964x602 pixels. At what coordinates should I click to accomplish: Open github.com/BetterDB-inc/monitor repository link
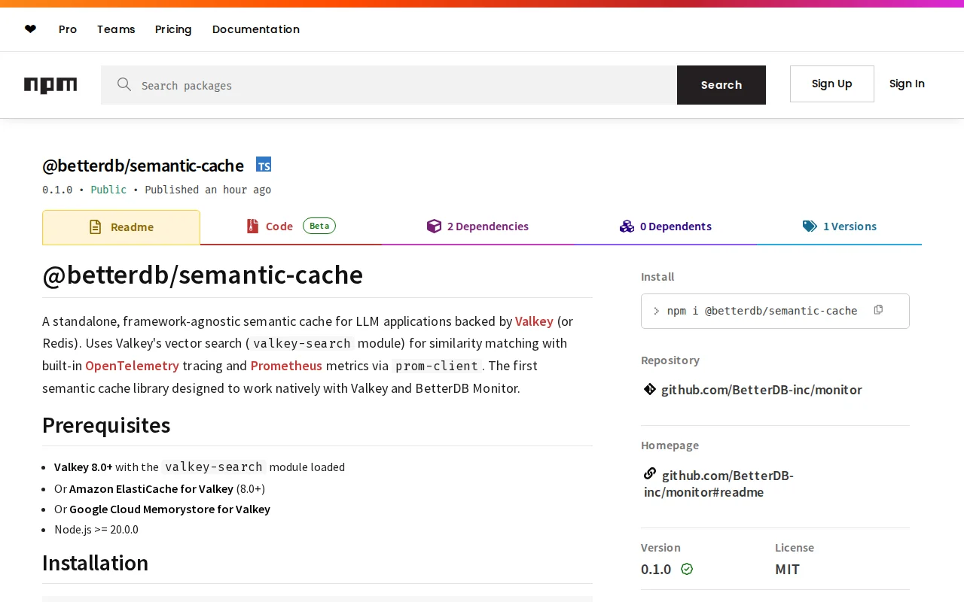(761, 390)
